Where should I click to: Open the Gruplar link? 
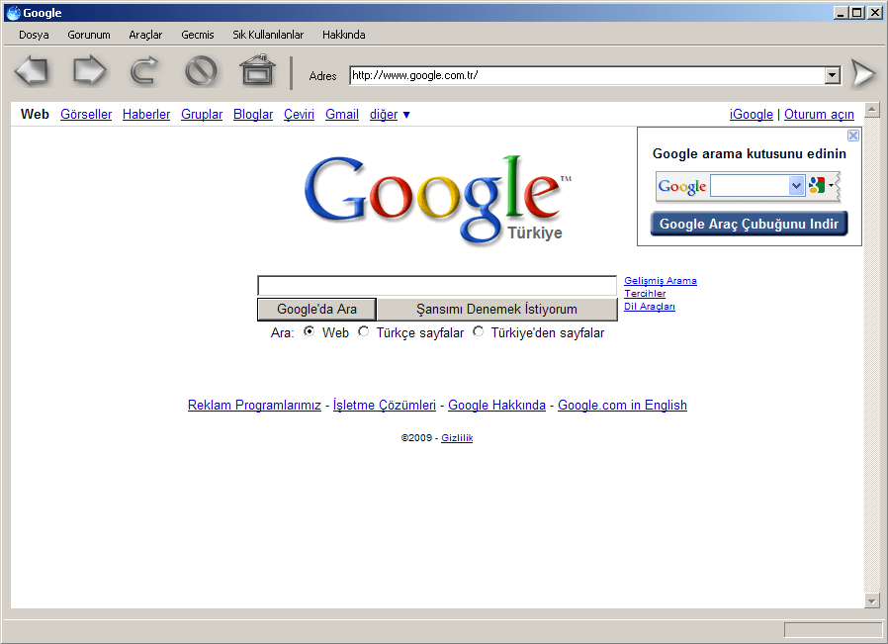click(x=202, y=115)
